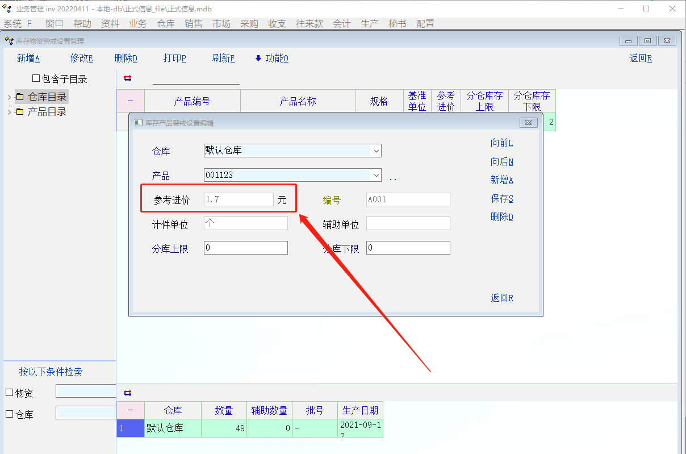
Task: Open the 会计 menu
Action: 341,23
